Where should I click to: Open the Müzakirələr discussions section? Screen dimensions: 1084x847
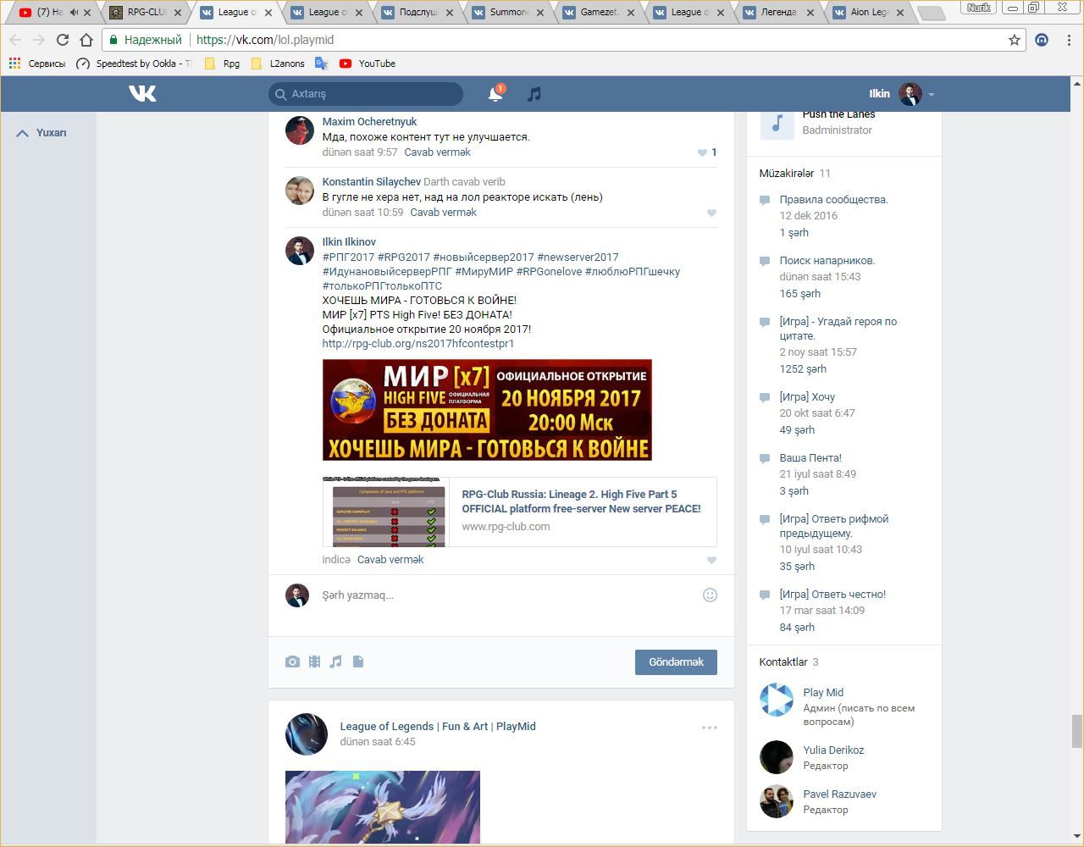pos(787,174)
